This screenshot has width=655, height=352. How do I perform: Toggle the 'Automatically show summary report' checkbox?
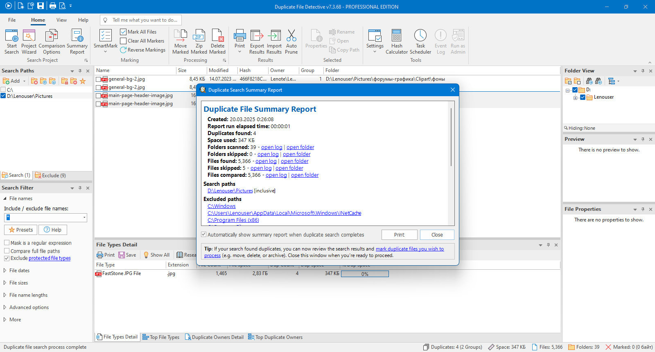click(x=203, y=235)
